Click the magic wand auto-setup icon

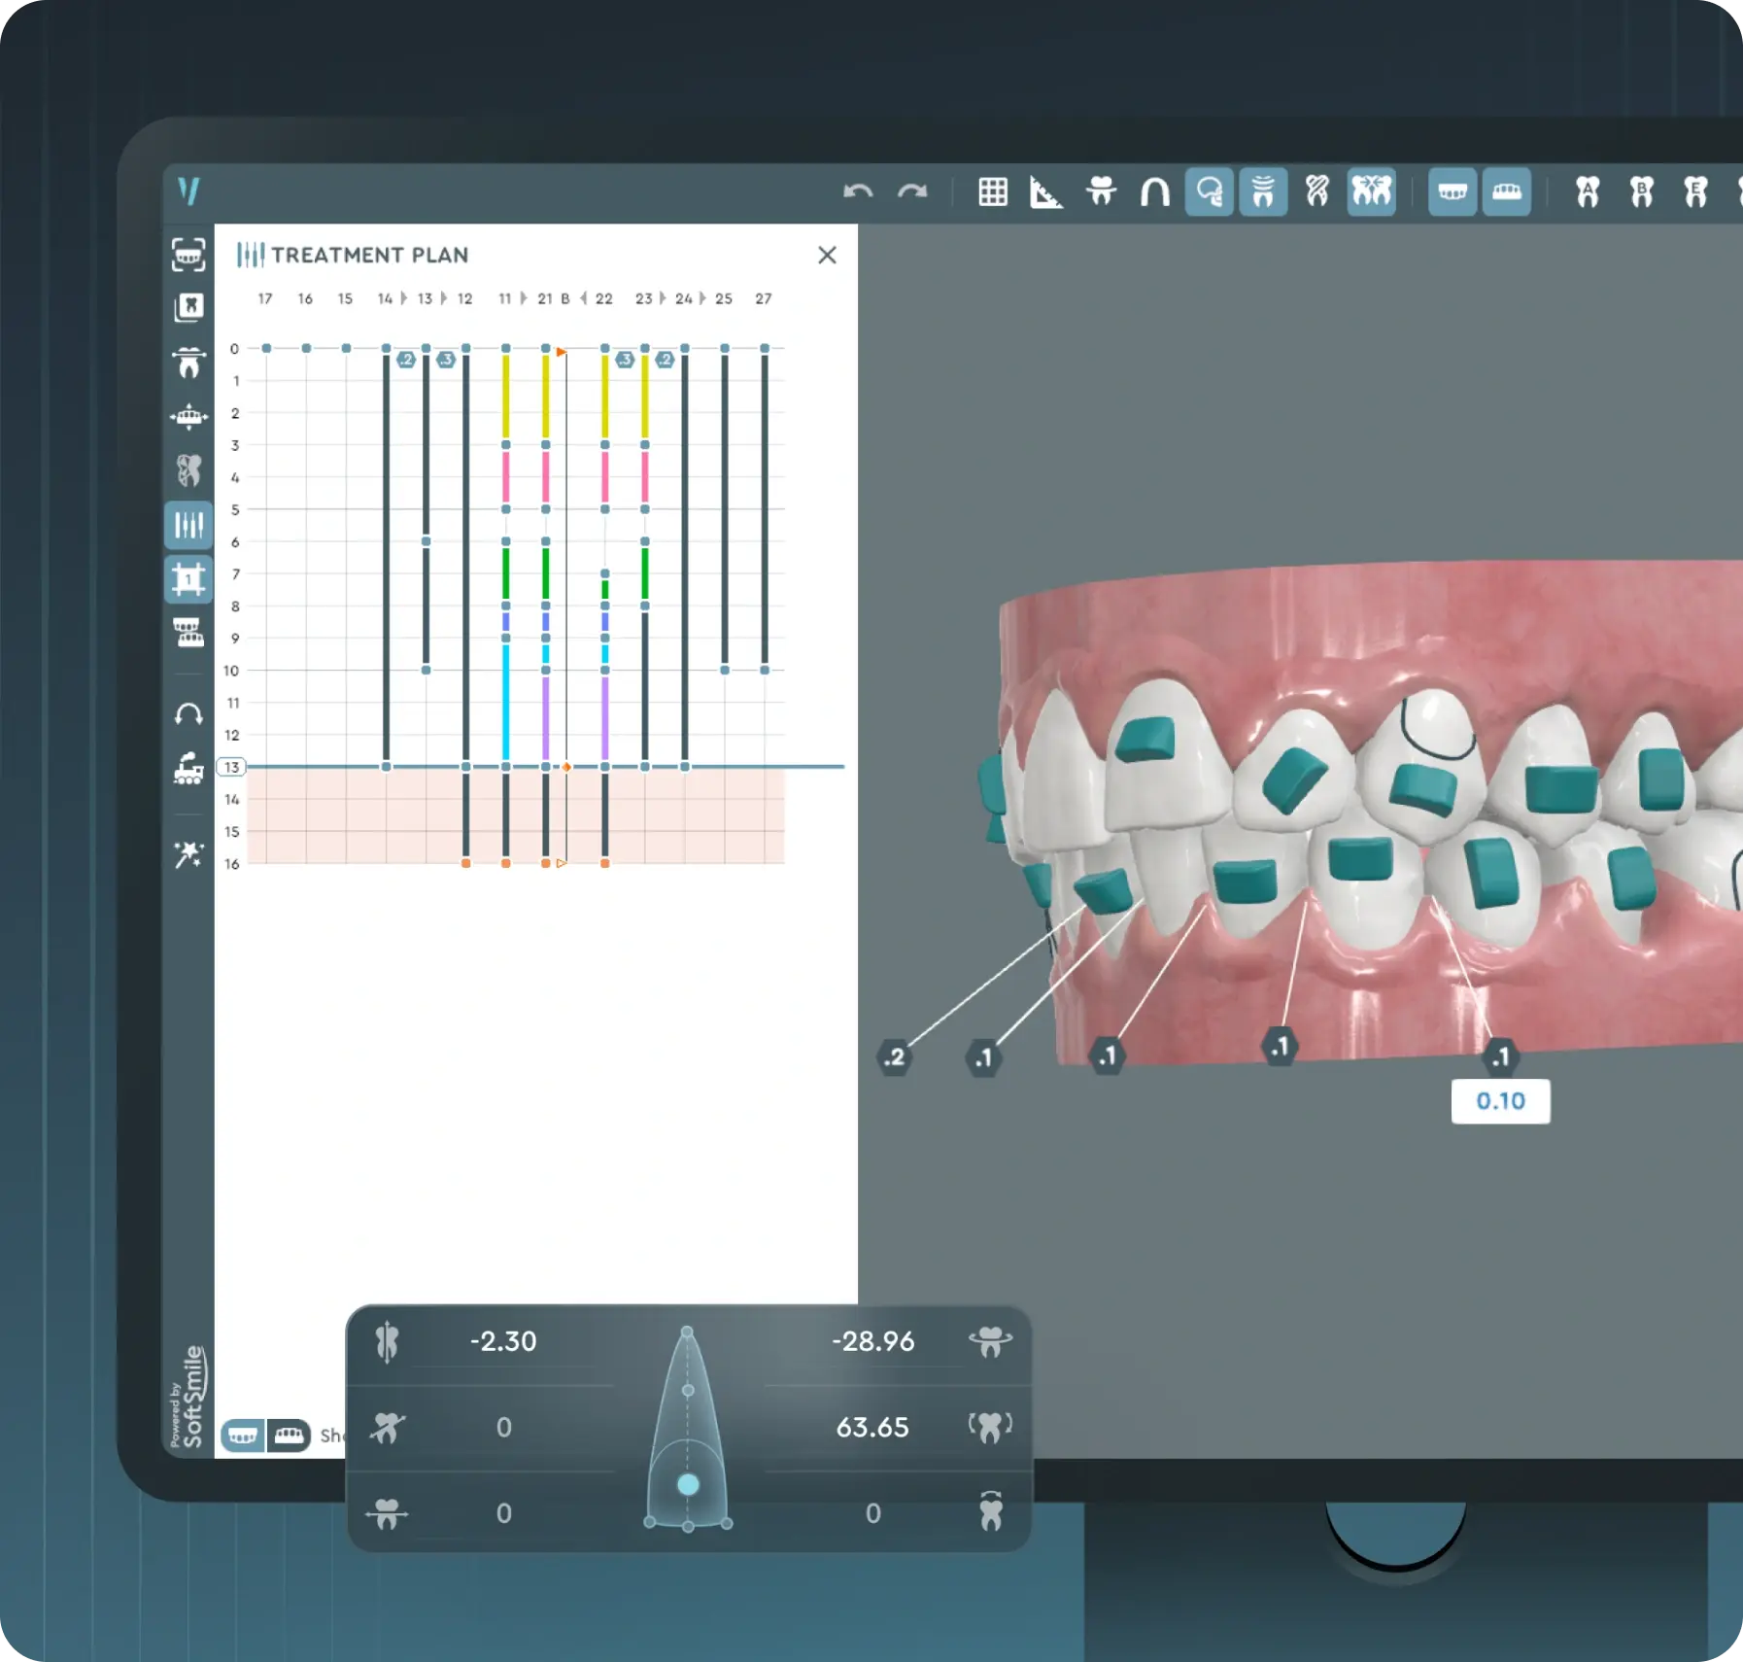(x=188, y=854)
